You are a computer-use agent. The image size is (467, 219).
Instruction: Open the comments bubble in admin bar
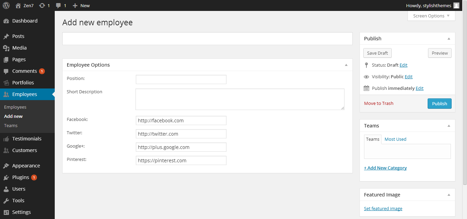(x=59, y=5)
